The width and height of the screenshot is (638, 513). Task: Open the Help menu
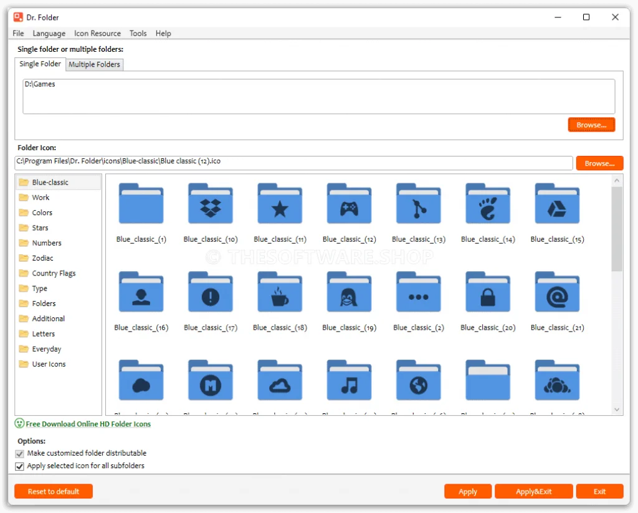coord(163,34)
